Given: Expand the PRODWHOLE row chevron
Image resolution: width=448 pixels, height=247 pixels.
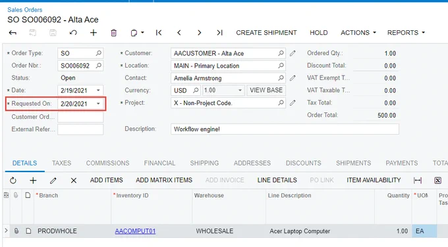Looking at the screenshot, I should coord(6,230).
